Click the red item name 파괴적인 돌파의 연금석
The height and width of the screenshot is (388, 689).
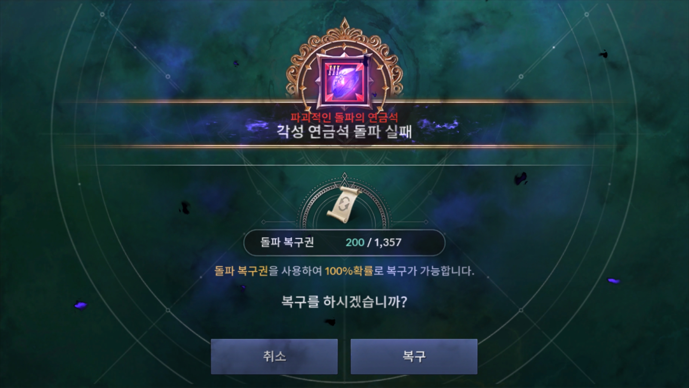(x=344, y=117)
